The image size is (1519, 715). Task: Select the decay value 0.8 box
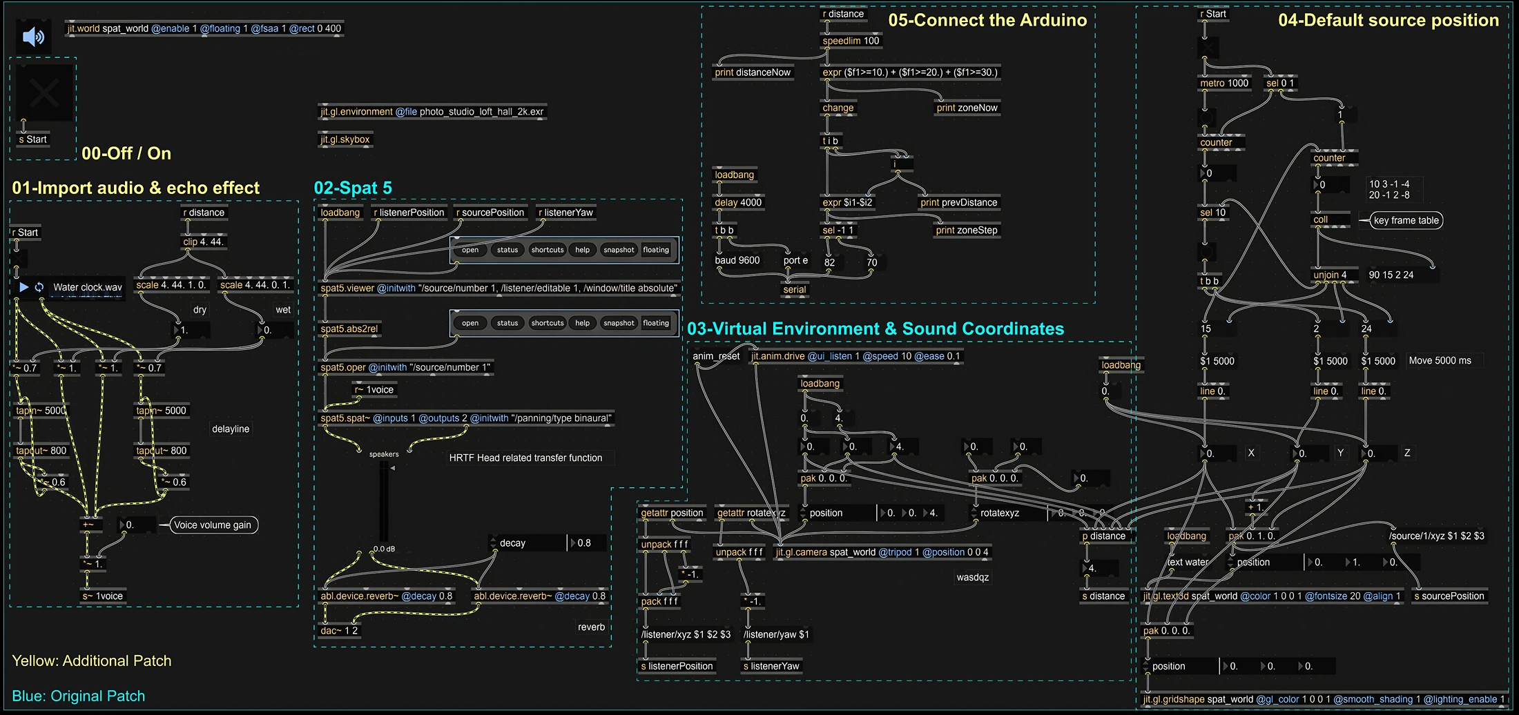pyautogui.click(x=588, y=543)
